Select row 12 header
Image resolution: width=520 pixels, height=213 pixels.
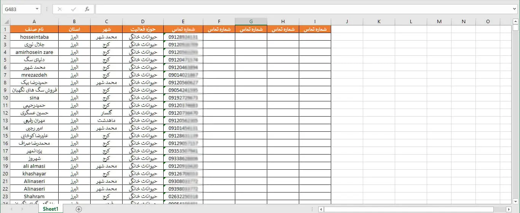click(x=5, y=113)
